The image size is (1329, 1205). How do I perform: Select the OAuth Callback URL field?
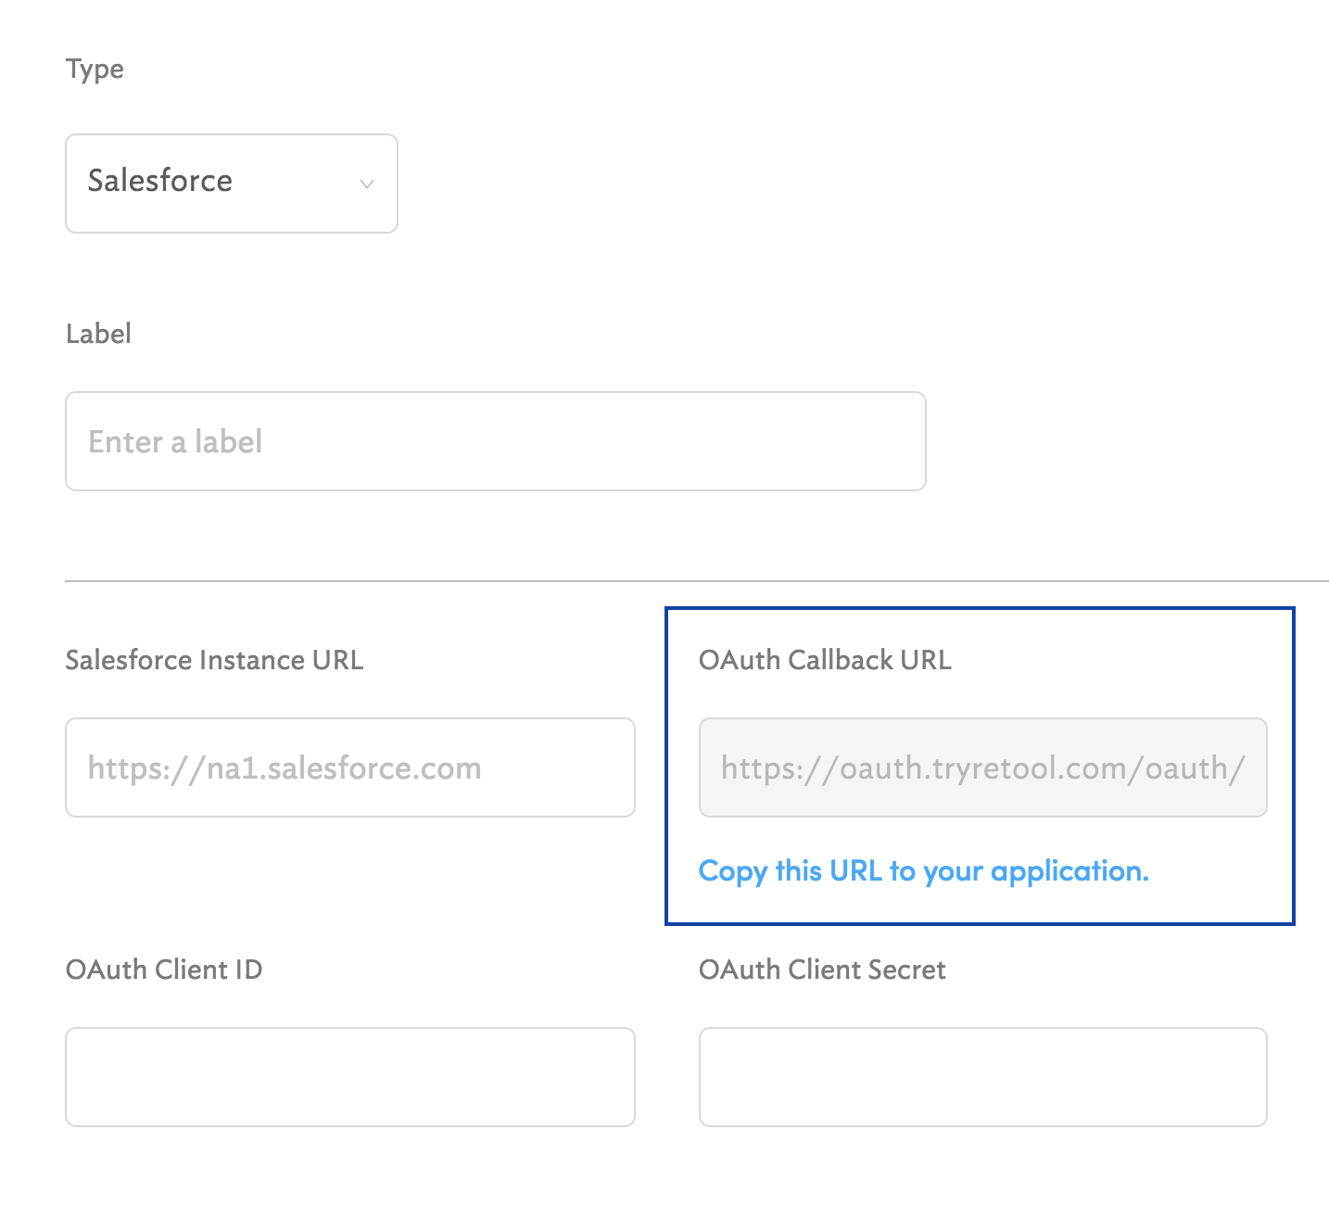point(983,767)
